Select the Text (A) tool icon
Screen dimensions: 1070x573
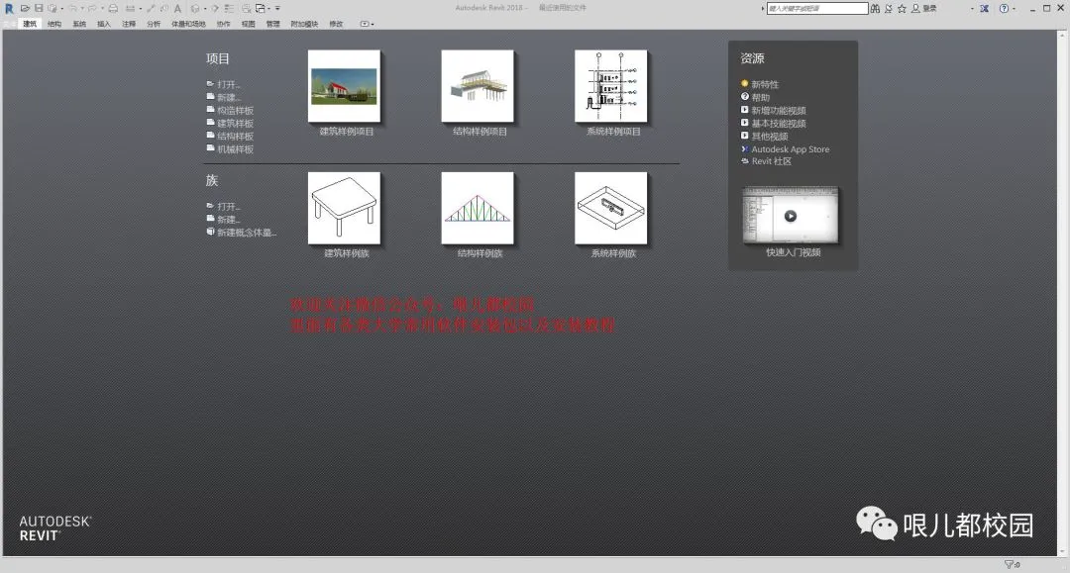click(177, 9)
